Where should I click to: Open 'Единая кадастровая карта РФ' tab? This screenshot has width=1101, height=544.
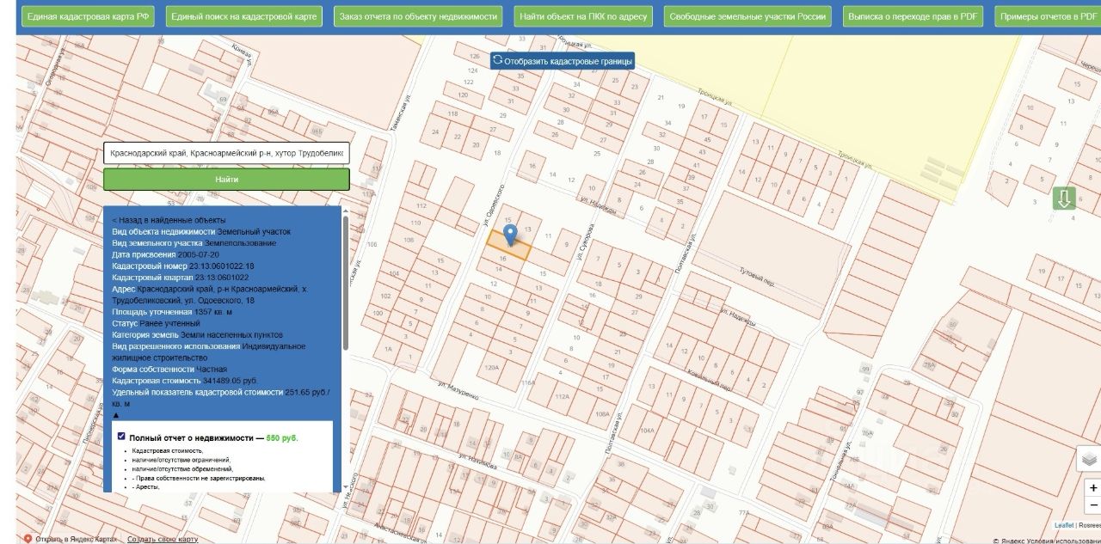coord(89,16)
